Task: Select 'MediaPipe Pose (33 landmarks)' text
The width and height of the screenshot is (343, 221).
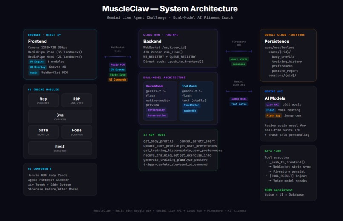Action: 55,52
